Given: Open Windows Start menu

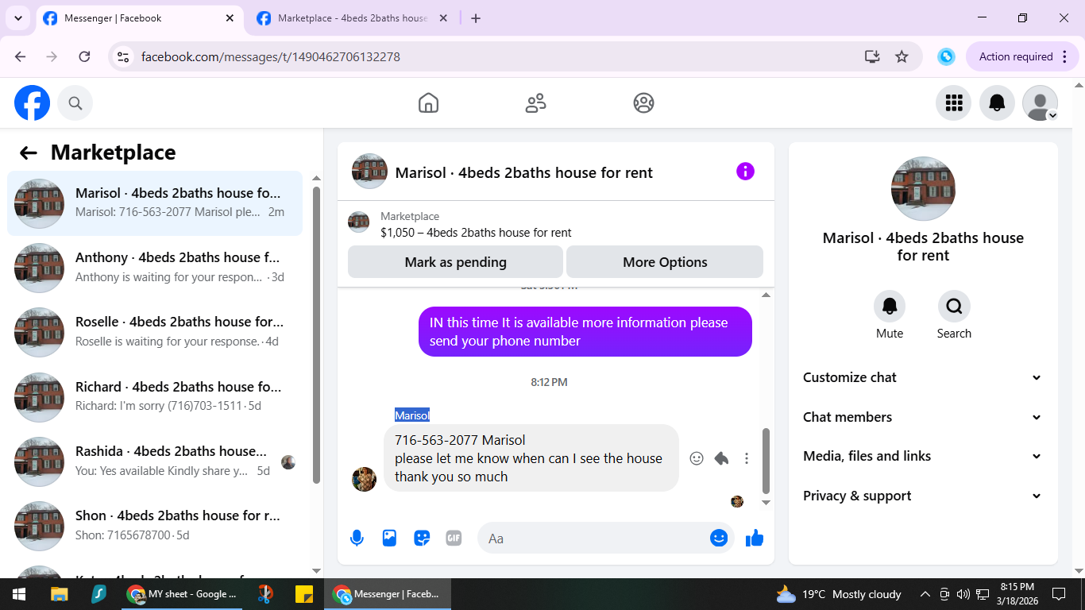Looking at the screenshot, I should pos(18,594).
